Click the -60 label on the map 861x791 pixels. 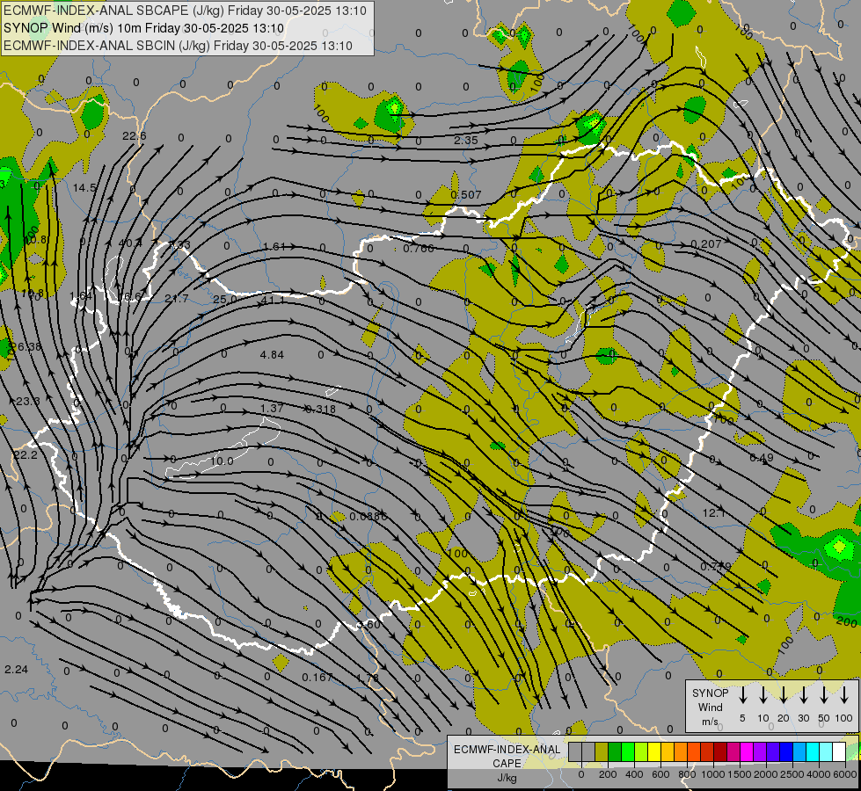tap(370, 624)
